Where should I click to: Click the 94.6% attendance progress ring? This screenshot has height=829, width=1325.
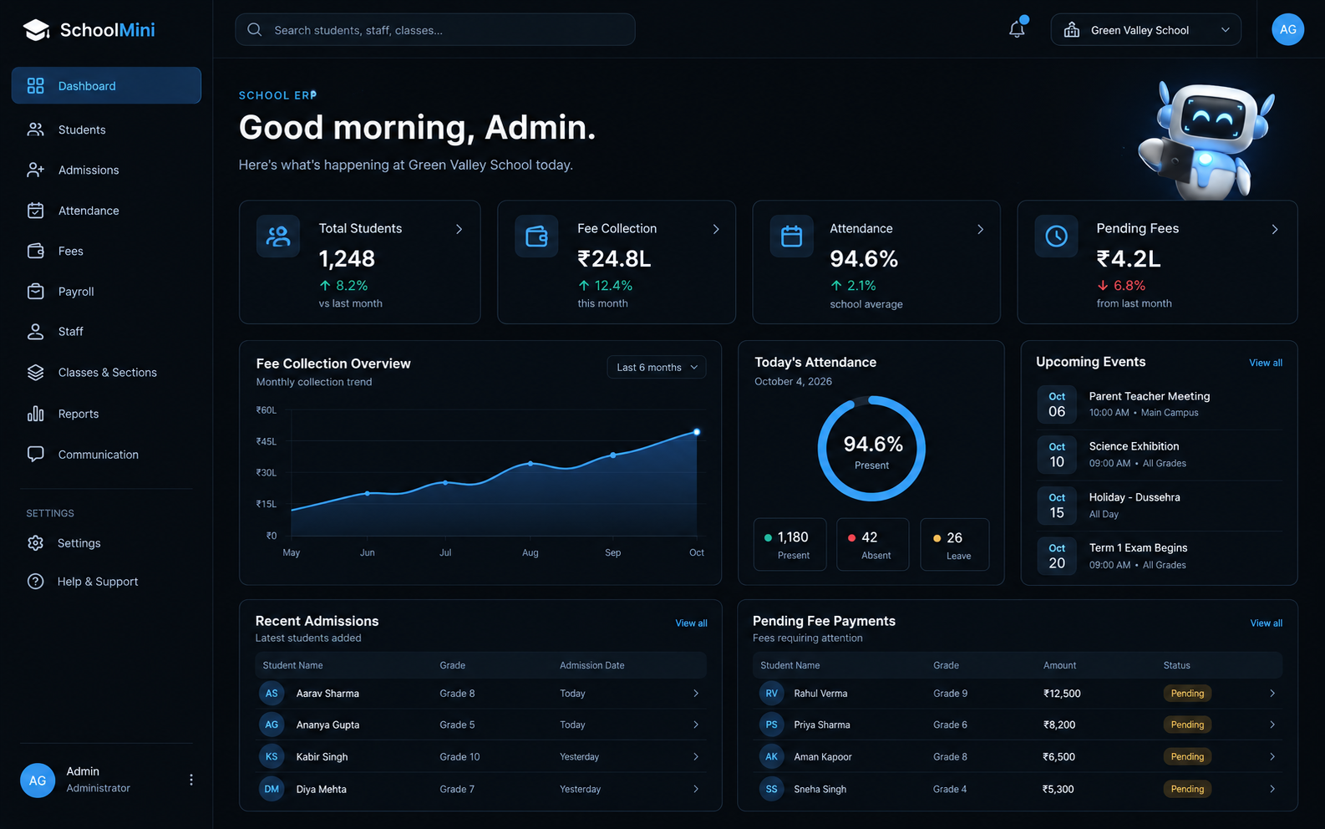coord(871,449)
